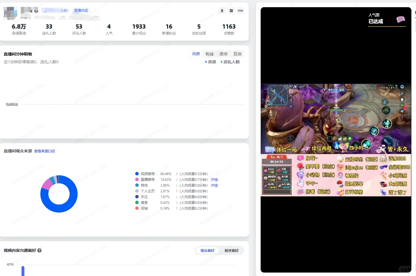Click the 视频推荐 source label

click(148, 174)
